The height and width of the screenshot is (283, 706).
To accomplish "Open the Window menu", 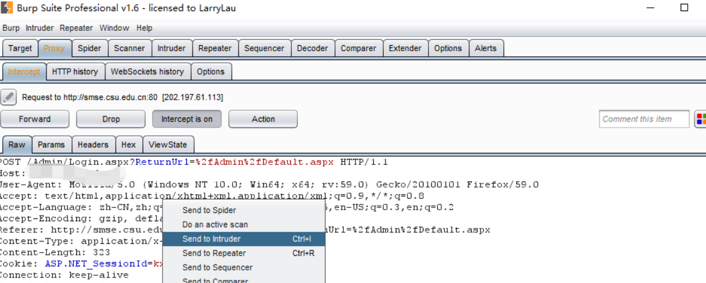I will [114, 28].
